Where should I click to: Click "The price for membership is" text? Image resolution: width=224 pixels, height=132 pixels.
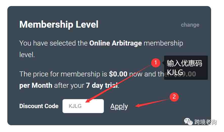(63, 74)
